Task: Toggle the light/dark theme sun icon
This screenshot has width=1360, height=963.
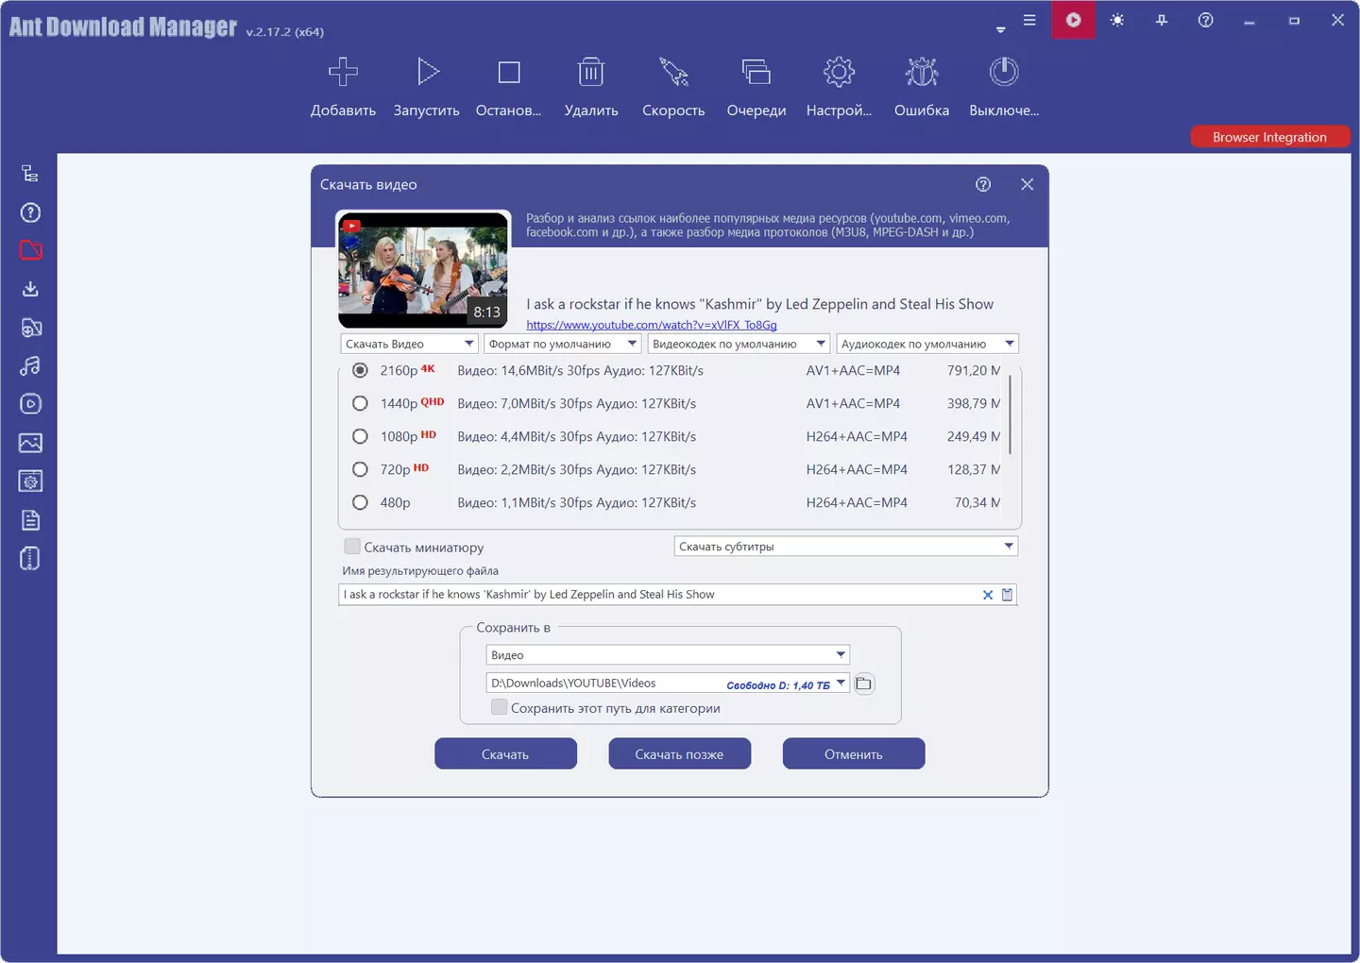Action: 1117,20
